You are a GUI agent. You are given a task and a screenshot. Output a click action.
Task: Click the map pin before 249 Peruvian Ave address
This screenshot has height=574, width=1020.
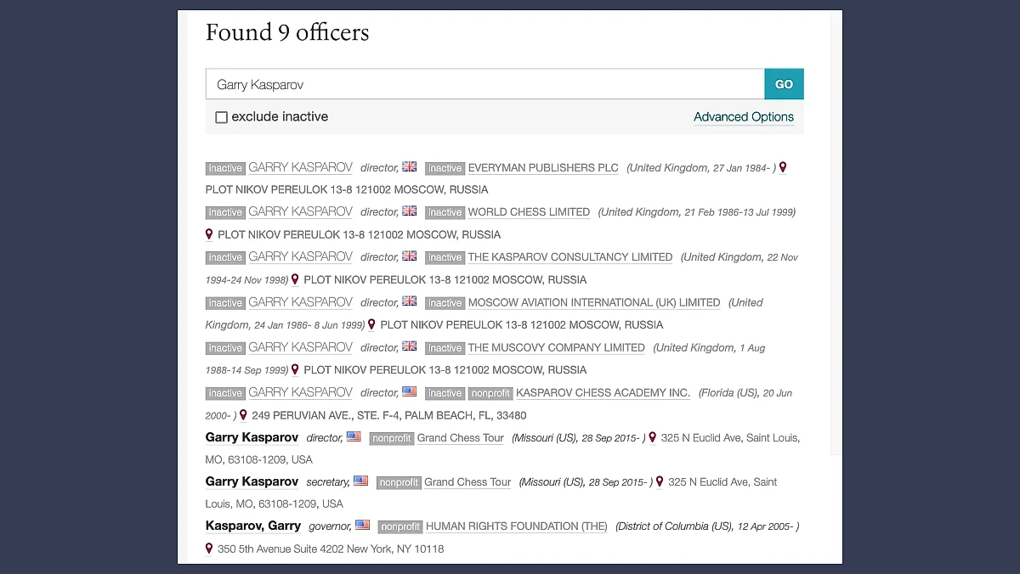click(x=243, y=415)
